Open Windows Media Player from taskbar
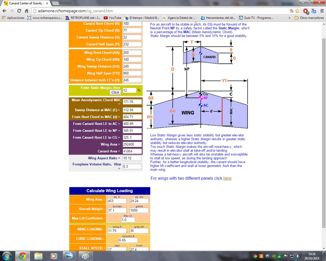The image size is (326, 261). 53,256
